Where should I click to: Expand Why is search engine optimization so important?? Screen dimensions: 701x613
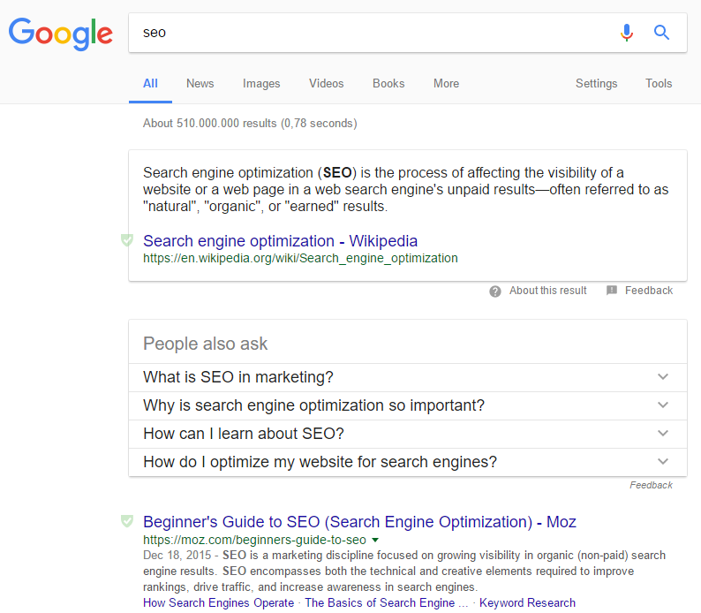coord(408,405)
